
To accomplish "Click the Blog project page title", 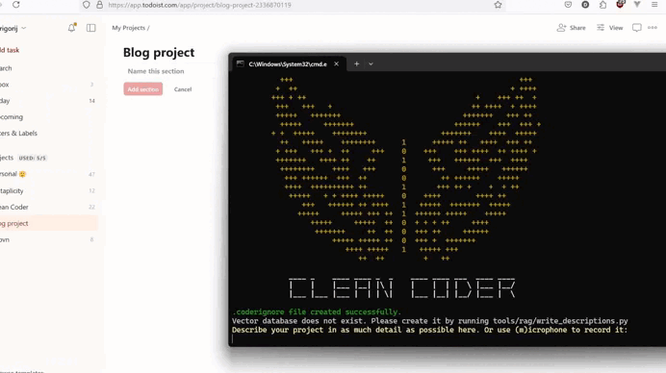I will click(x=159, y=52).
